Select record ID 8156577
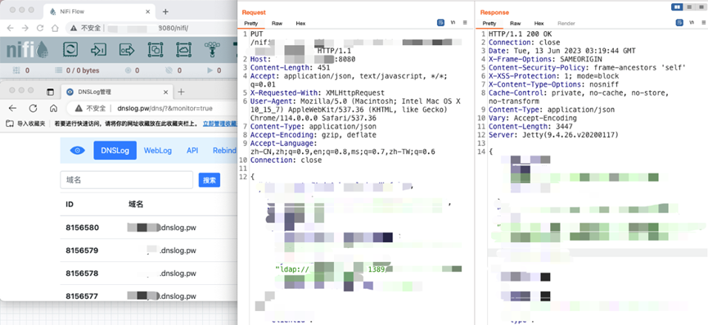The width and height of the screenshot is (708, 325). click(x=82, y=296)
